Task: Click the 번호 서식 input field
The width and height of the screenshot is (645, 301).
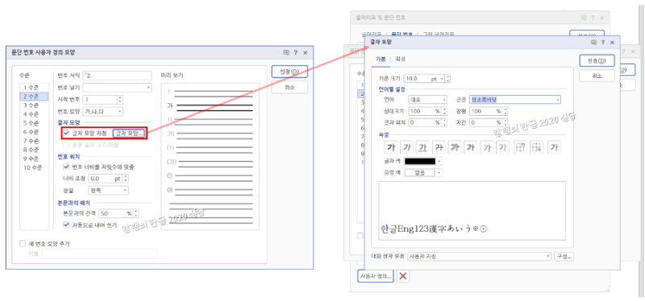Action: pyautogui.click(x=117, y=76)
